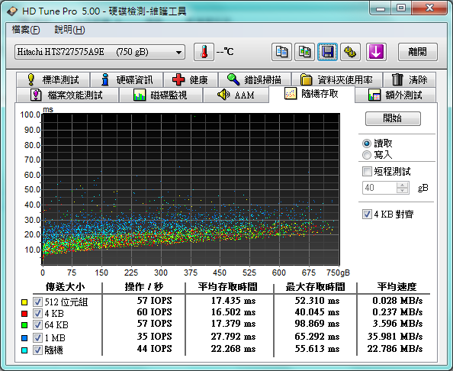Click the 44 IOPS value
Viewport: 453px width, 371px height.
click(x=154, y=349)
